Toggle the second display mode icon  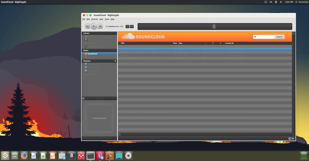click(132, 27)
